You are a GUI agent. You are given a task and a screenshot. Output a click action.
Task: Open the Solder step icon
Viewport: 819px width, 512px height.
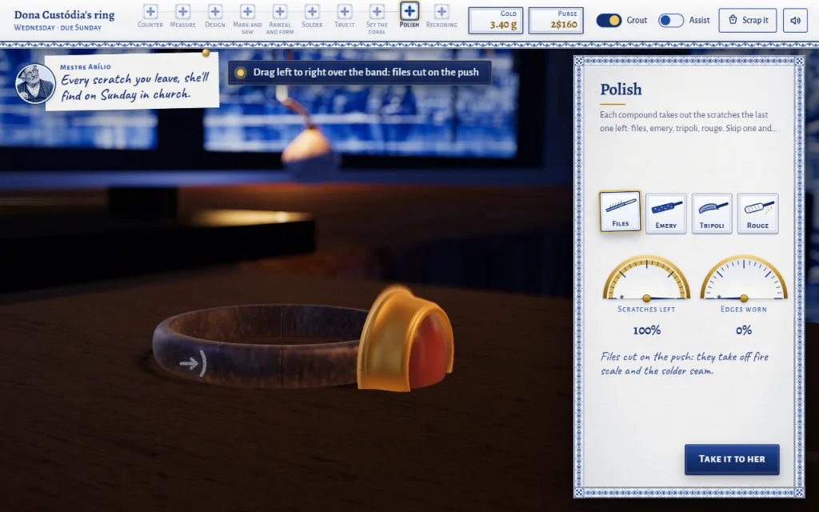point(313,11)
